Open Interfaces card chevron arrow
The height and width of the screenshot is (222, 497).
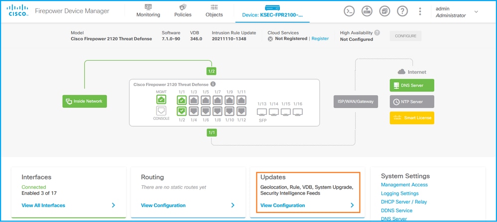(x=114, y=205)
